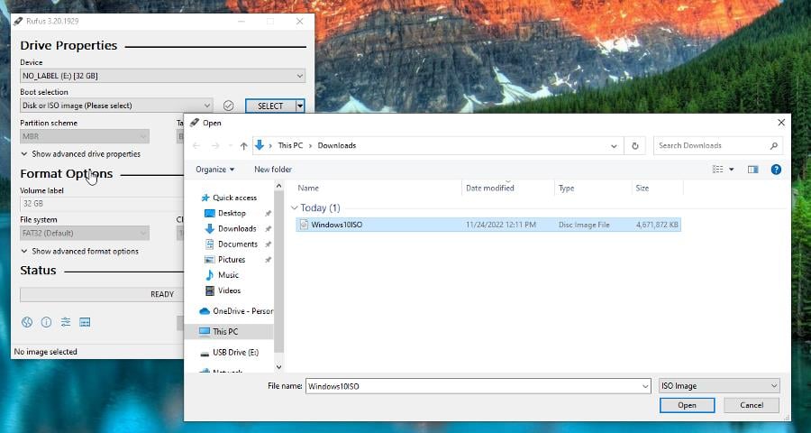
Task: Click SELECT button dropdown arrow
Action: (300, 106)
